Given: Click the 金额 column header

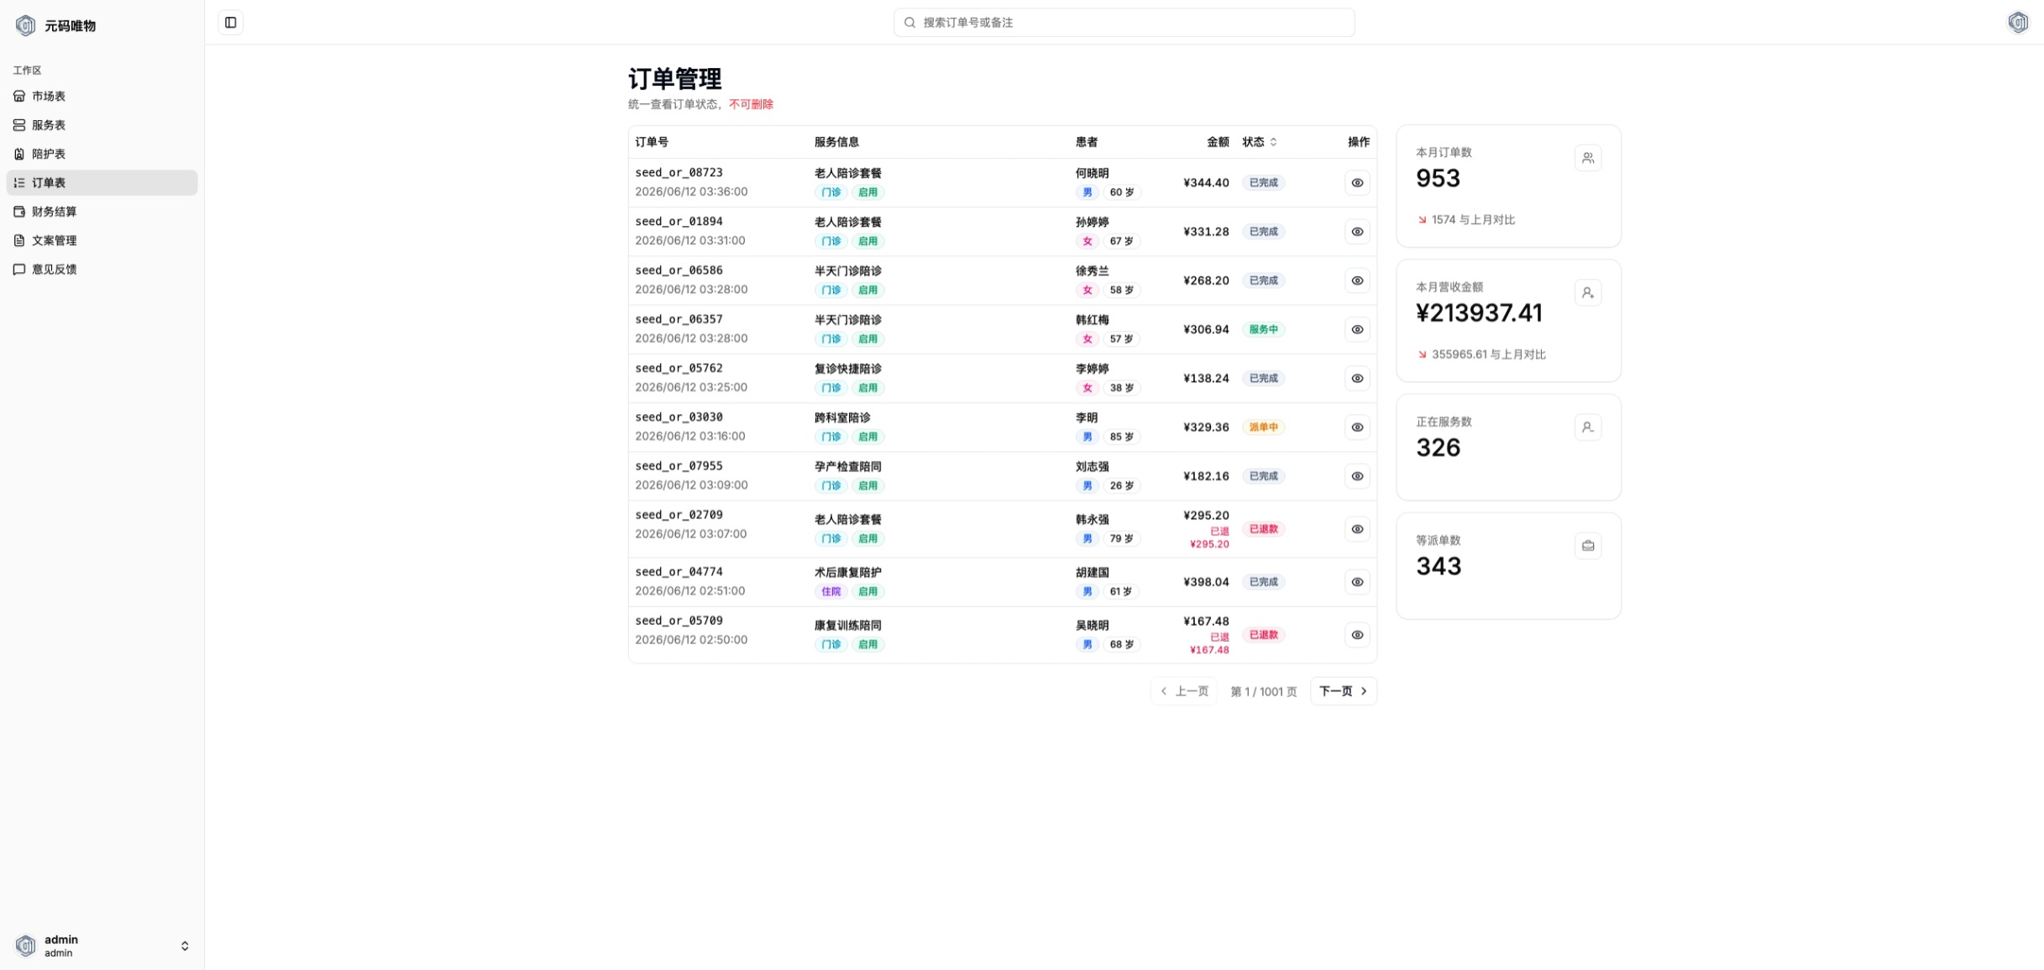Looking at the screenshot, I should pyautogui.click(x=1218, y=142).
